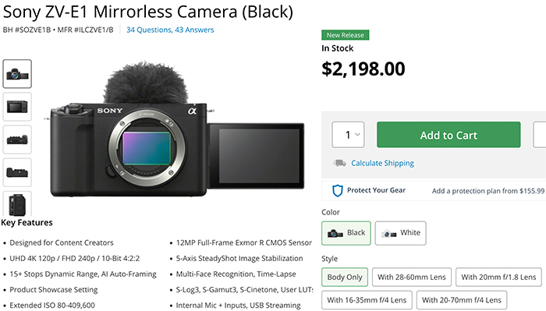The height and width of the screenshot is (311, 546).
Task: Click Calculate Shipping link
Action: coord(382,163)
